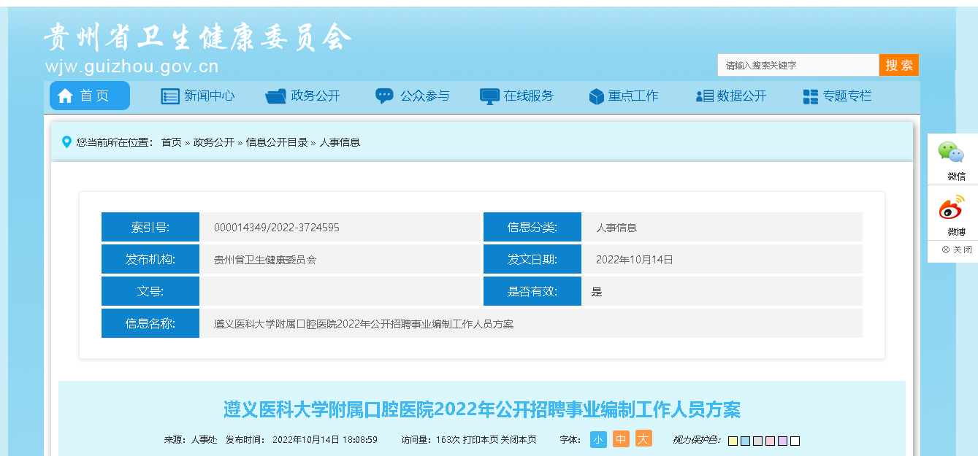
Task: Click the 数据公开 person-list icon
Action: tap(704, 96)
